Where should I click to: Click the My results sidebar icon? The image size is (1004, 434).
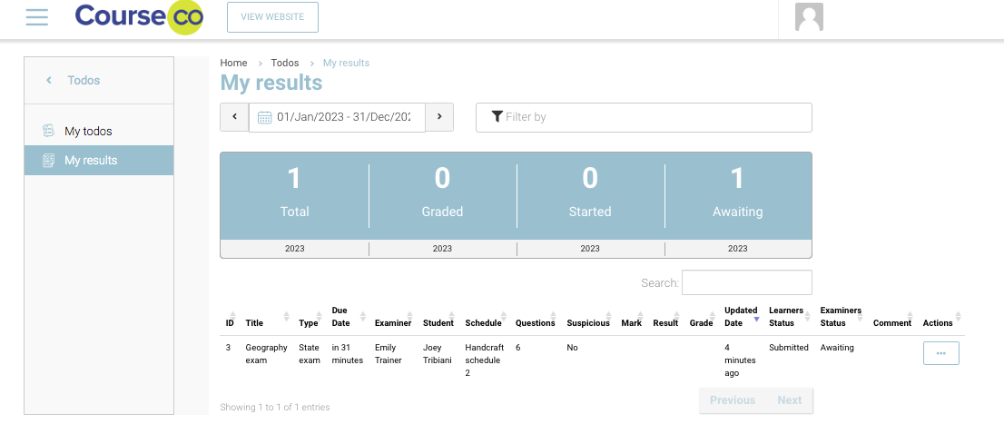pyautogui.click(x=49, y=161)
